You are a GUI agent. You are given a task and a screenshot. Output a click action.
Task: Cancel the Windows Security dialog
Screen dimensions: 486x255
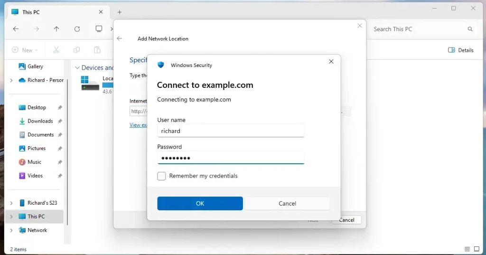click(x=287, y=204)
